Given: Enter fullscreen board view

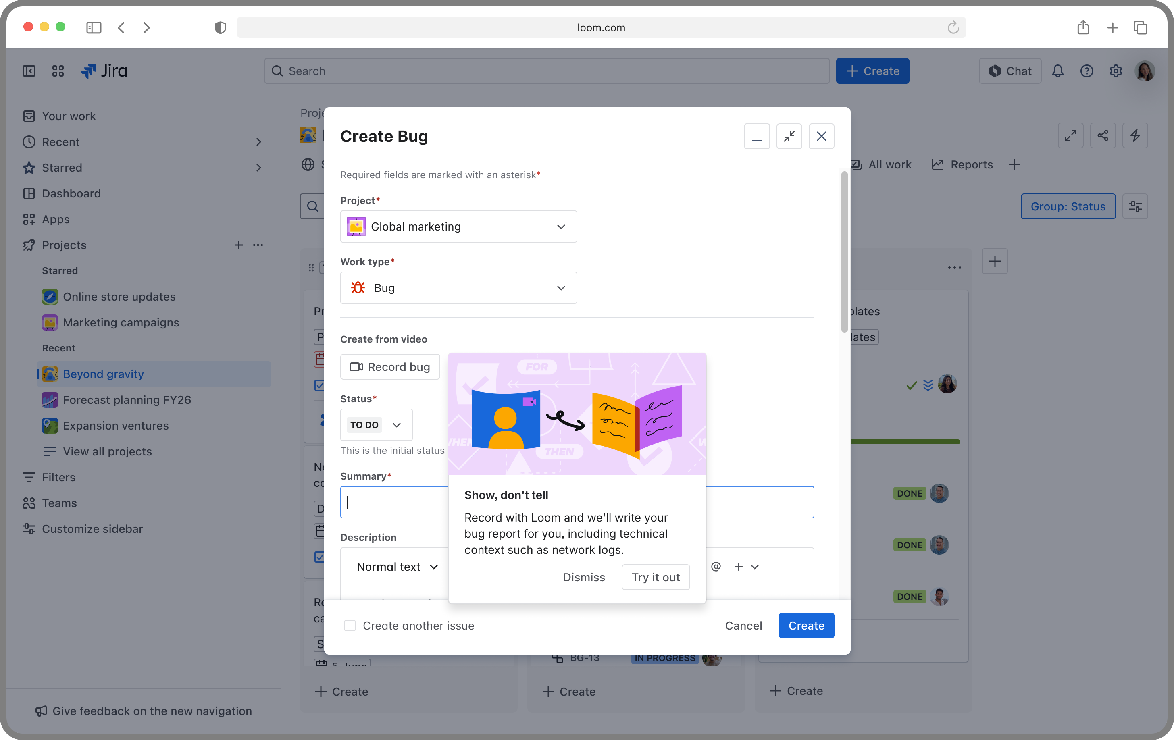Looking at the screenshot, I should tap(1071, 135).
